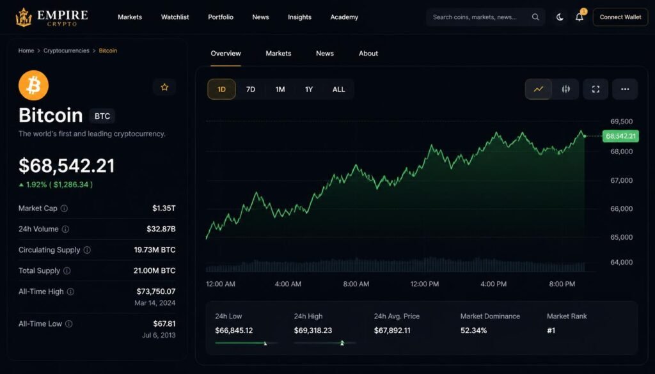Click the Empire Crypto logo
Image resolution: width=655 pixels, height=374 pixels.
tap(52, 17)
